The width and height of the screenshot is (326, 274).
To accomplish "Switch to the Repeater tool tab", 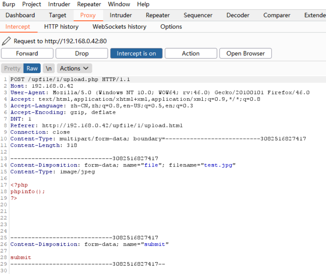I will (x=158, y=15).
